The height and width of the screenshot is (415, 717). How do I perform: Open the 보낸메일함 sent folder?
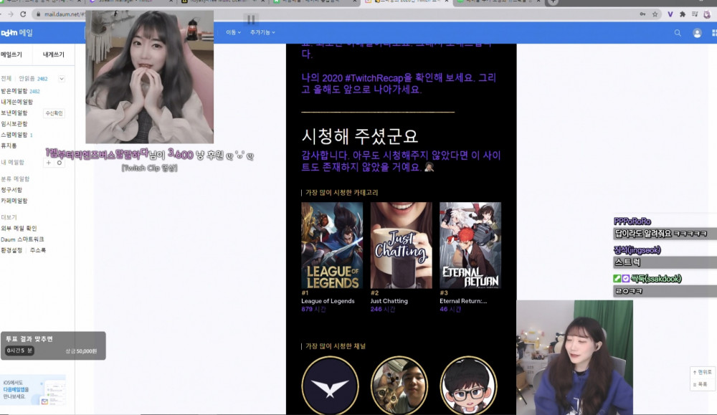(14, 113)
